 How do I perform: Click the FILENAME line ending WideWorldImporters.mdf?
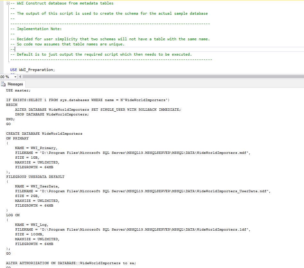pos(133,153)
